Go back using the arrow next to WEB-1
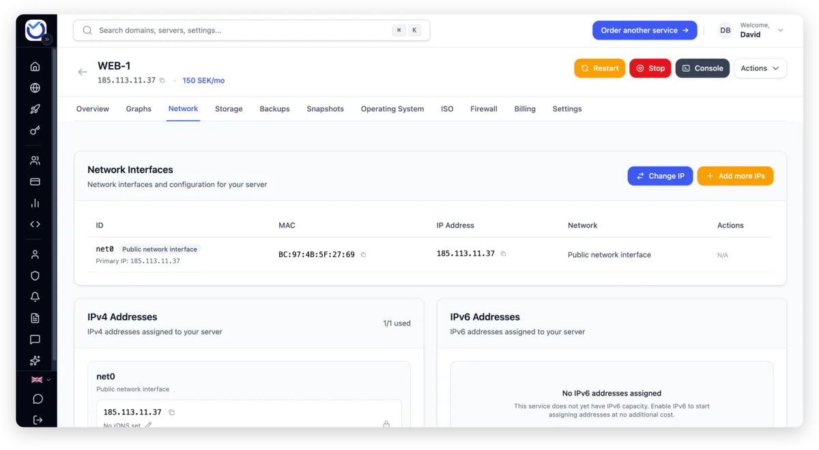This screenshot has width=819, height=450. [x=83, y=72]
